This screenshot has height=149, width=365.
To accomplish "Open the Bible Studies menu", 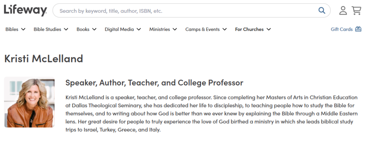I will (47, 29).
